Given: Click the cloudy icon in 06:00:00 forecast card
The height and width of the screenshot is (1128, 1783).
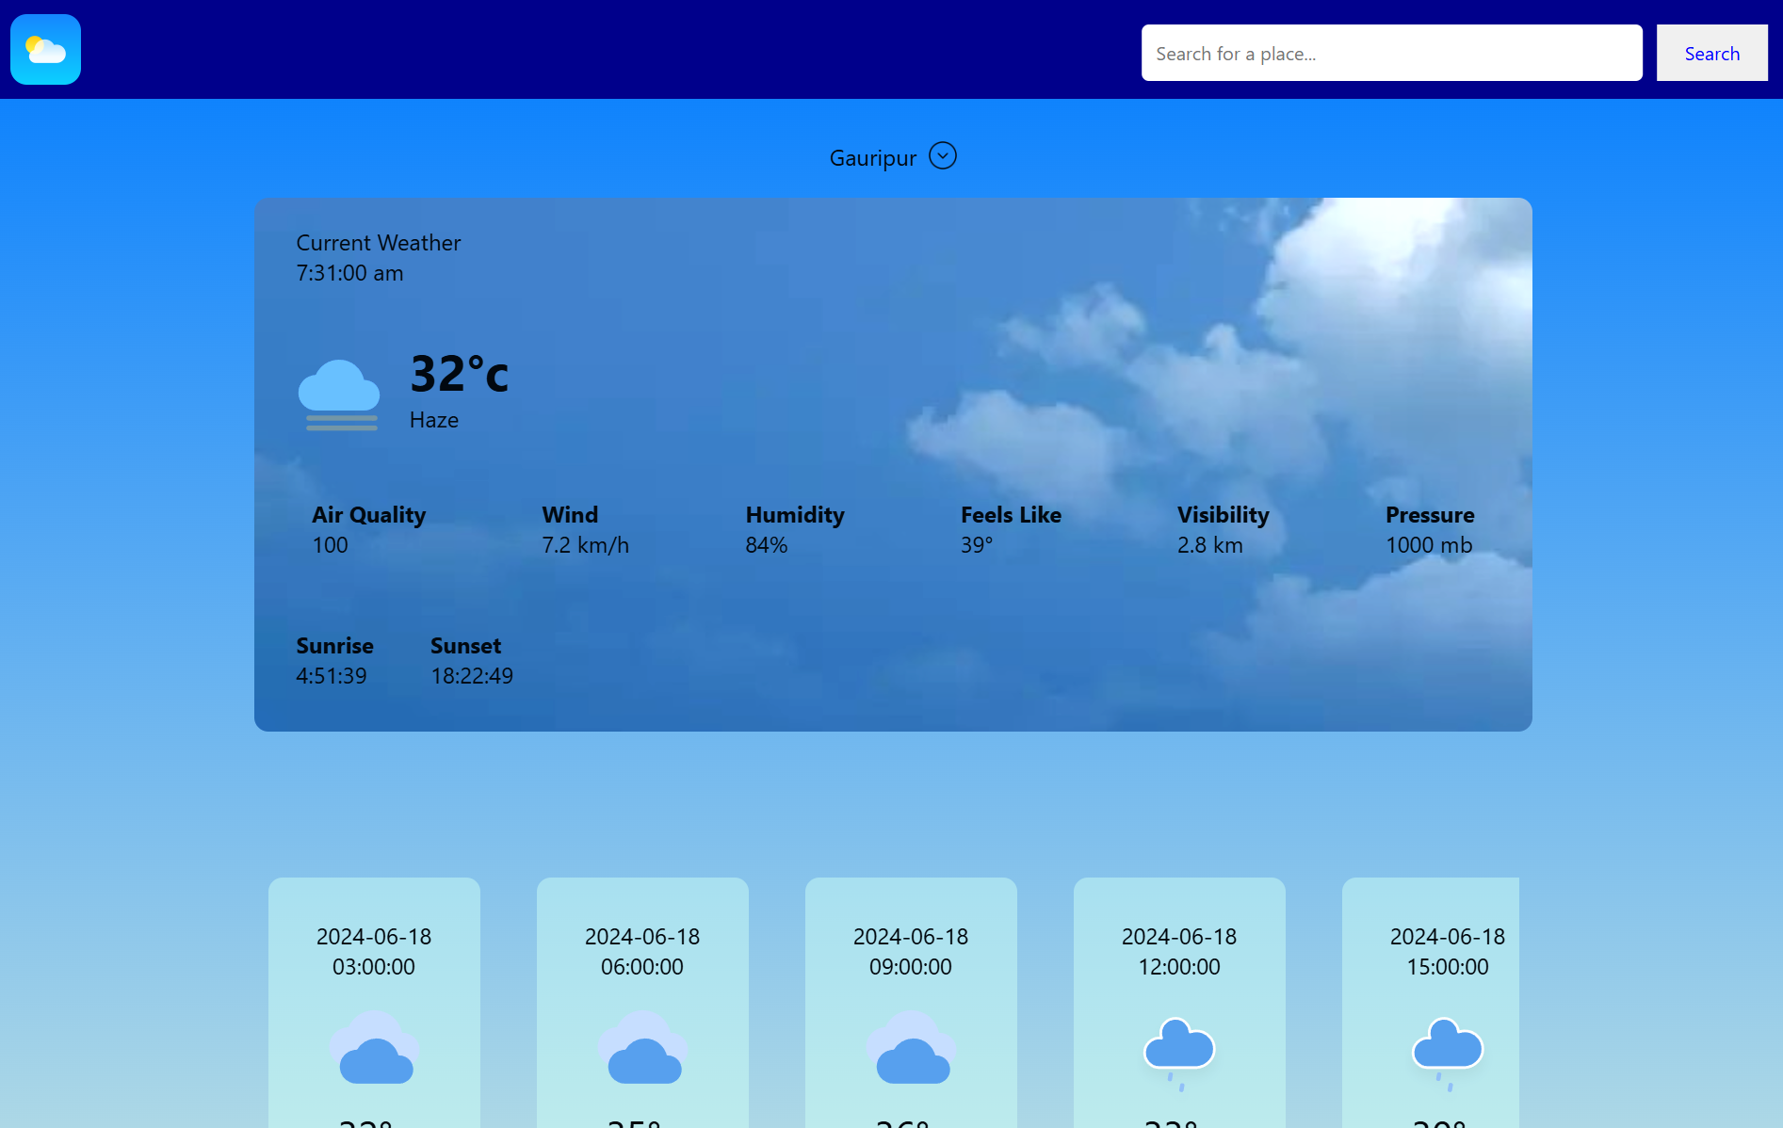Looking at the screenshot, I should (x=642, y=1047).
